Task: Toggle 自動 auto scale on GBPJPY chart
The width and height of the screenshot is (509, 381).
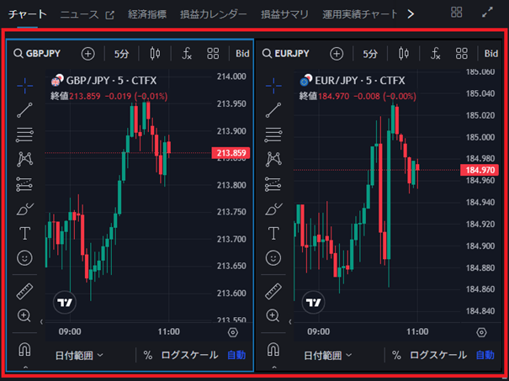Action: [236, 356]
